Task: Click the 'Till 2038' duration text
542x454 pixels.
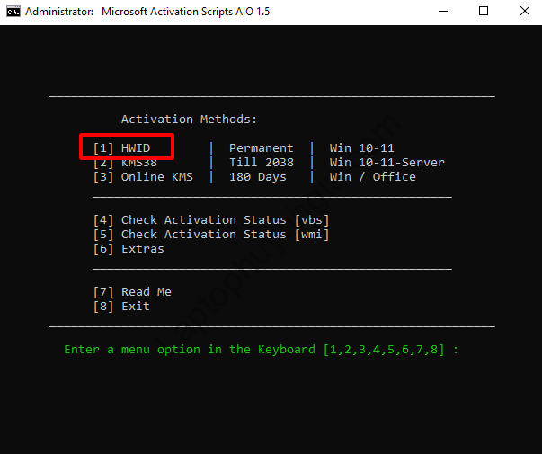Action: [x=262, y=162]
